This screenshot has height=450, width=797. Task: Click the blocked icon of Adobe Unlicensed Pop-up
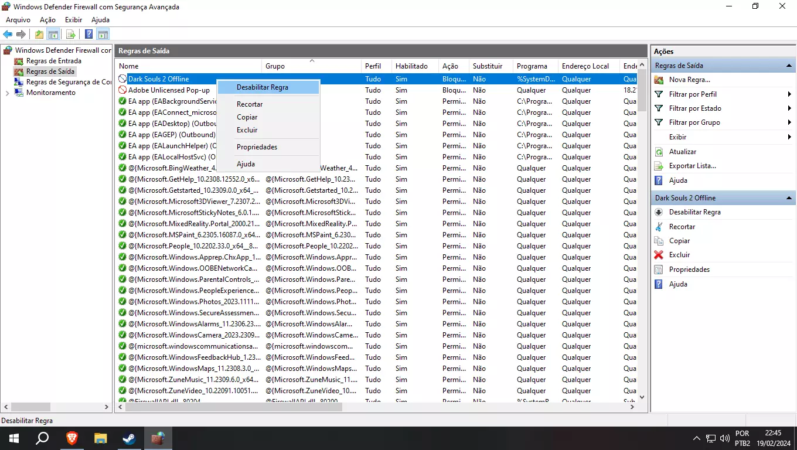click(122, 90)
